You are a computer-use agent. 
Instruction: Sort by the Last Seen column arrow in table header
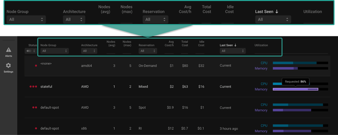pyautogui.click(x=235, y=45)
